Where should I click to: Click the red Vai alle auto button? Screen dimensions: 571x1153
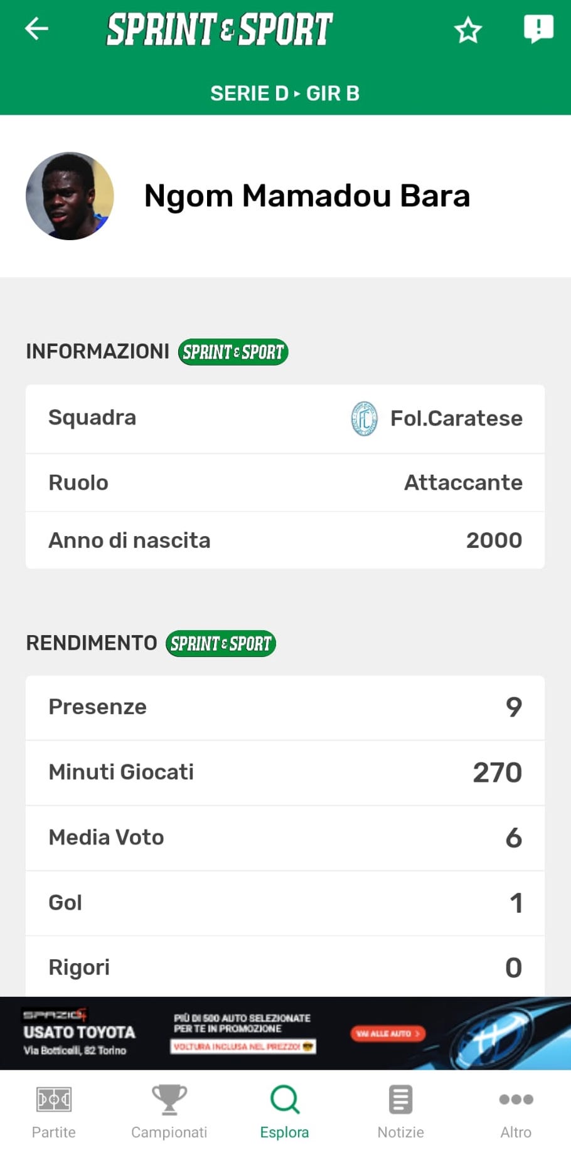(387, 1033)
